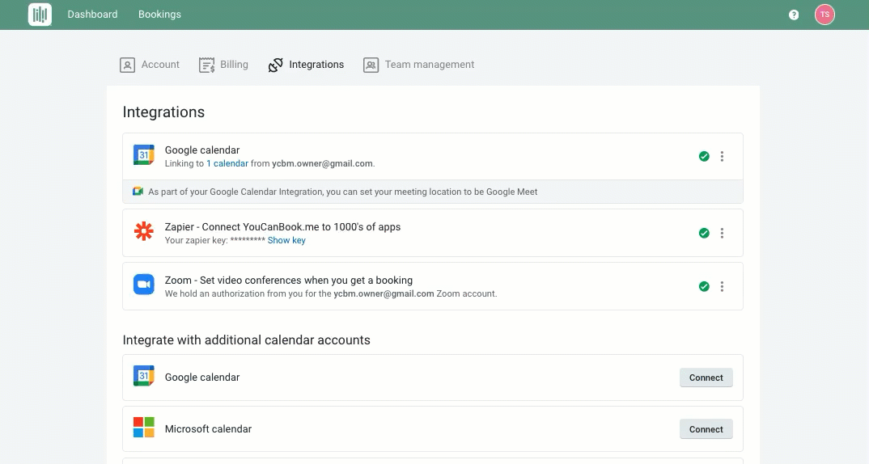Click the 'Microsoft calendar' label
Image resolution: width=869 pixels, height=464 pixels.
[x=209, y=429]
